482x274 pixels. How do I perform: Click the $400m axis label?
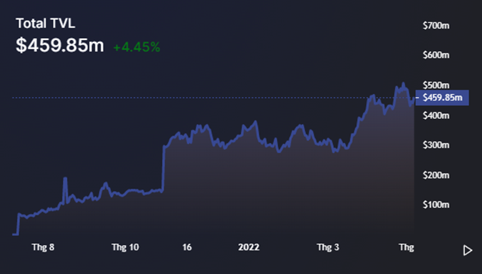pyautogui.click(x=436, y=116)
